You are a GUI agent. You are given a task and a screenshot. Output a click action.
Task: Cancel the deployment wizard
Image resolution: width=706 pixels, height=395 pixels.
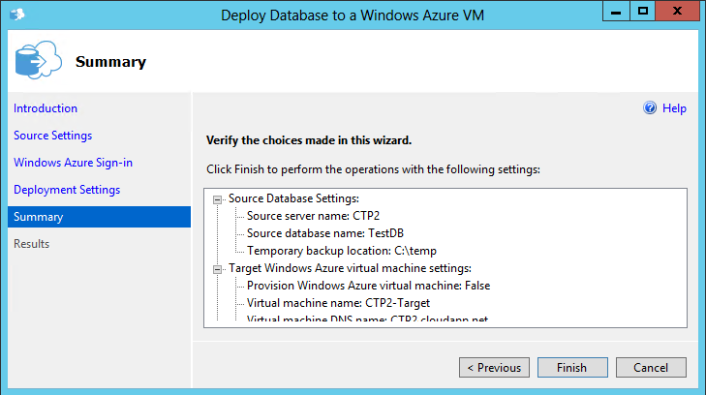[651, 368]
